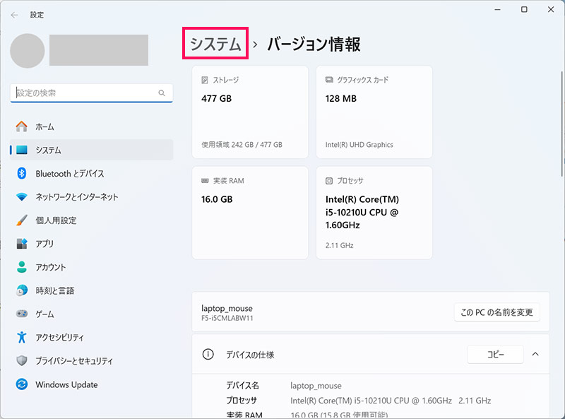
Task: Minimize the settings window
Action: (498, 10)
